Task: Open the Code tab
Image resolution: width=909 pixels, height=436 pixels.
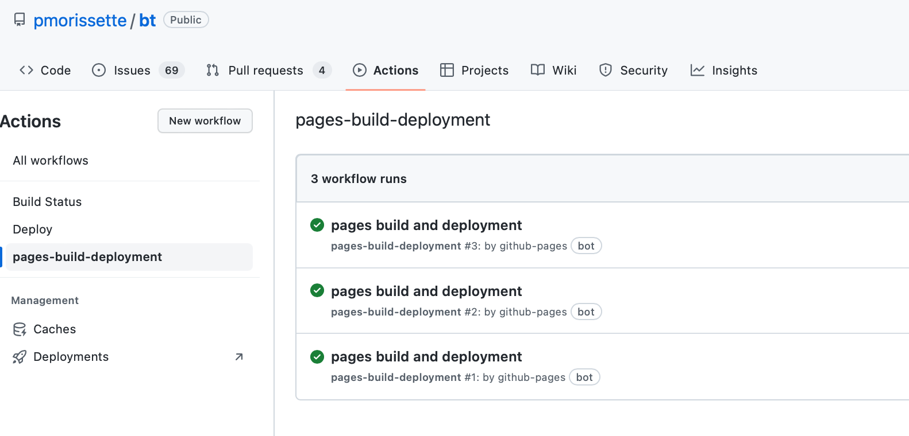Action: click(45, 70)
